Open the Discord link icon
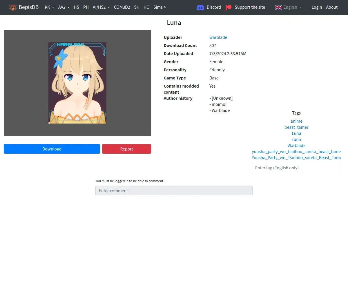This screenshot has width=348, height=290. point(200,7)
